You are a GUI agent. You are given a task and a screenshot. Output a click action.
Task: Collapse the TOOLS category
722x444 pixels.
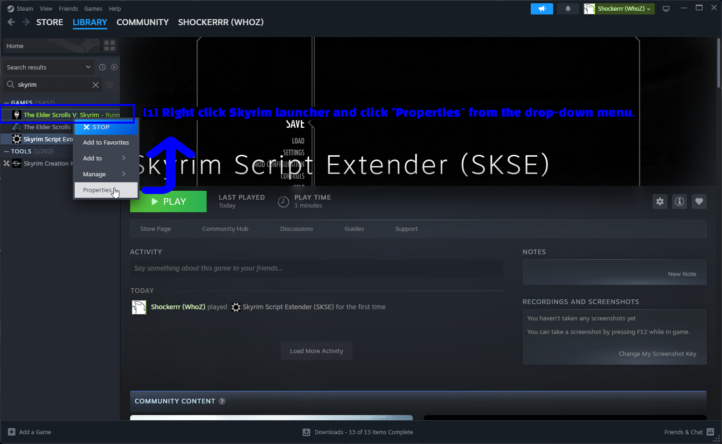click(x=7, y=152)
